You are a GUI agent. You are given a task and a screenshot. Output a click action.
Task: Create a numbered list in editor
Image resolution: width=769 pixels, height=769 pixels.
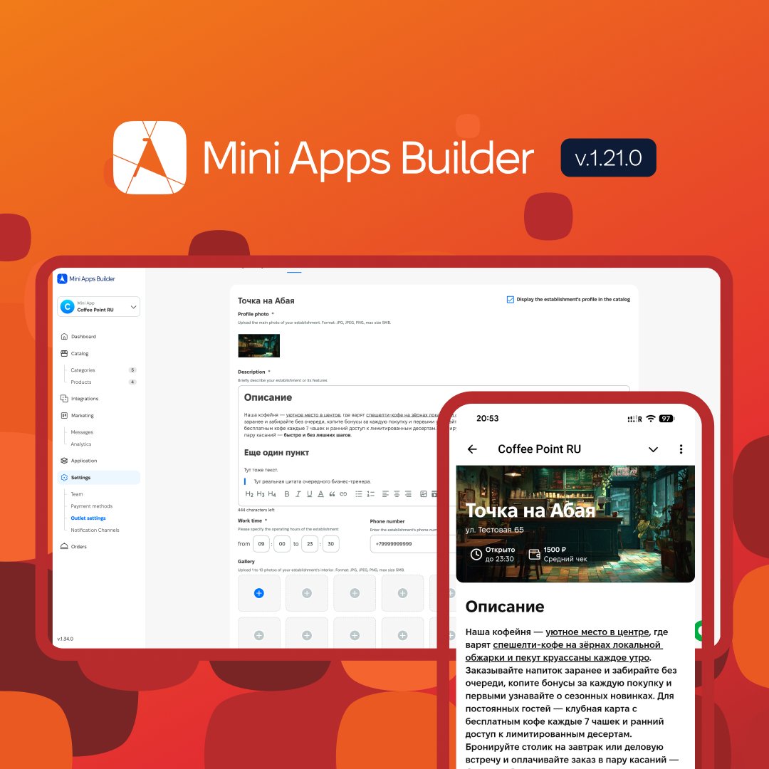(x=371, y=494)
